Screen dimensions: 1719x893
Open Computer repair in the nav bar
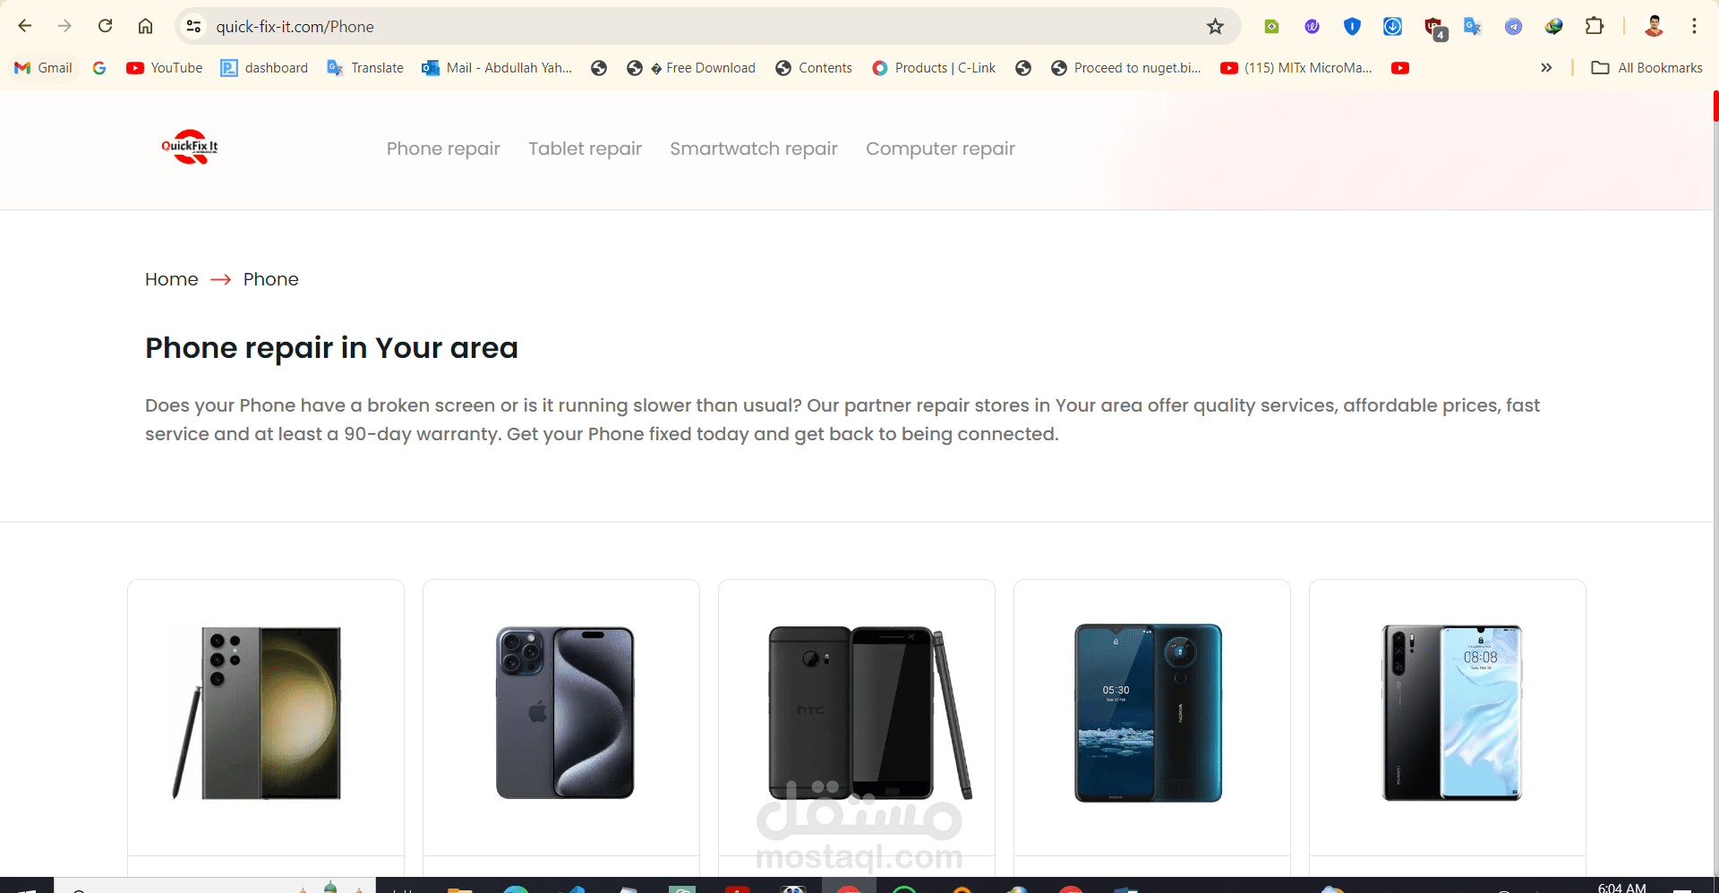click(940, 149)
